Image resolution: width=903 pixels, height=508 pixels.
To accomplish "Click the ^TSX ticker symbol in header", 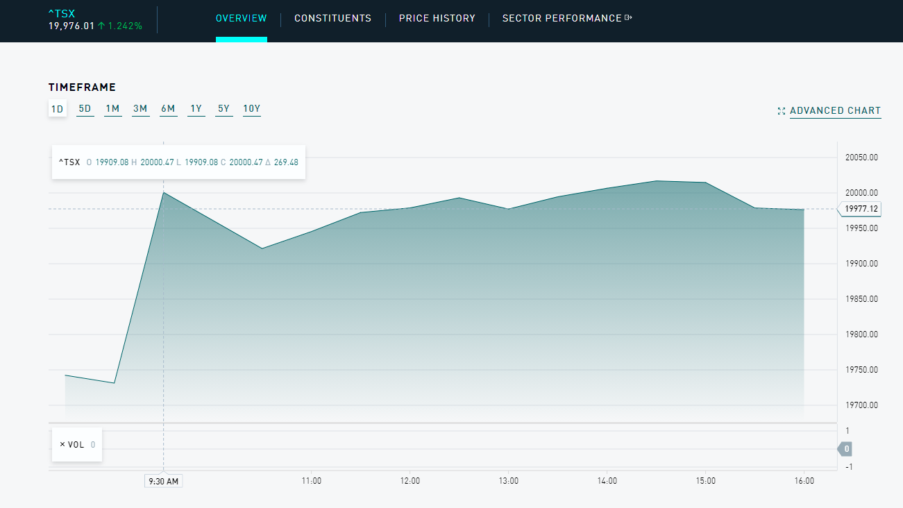I will (x=61, y=14).
